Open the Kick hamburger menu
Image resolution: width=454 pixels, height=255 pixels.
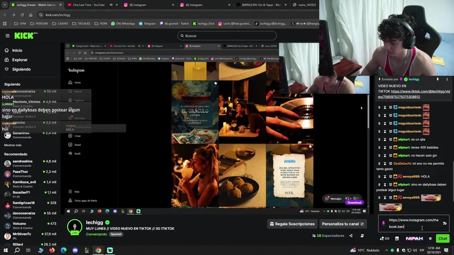7,36
